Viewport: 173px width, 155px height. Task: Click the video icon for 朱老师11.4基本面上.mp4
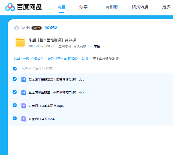pyautogui.click(x=24, y=106)
